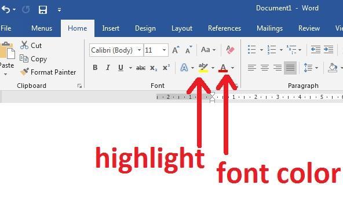
Task: Toggle Subscript x₂ formatting
Action: (x=154, y=68)
